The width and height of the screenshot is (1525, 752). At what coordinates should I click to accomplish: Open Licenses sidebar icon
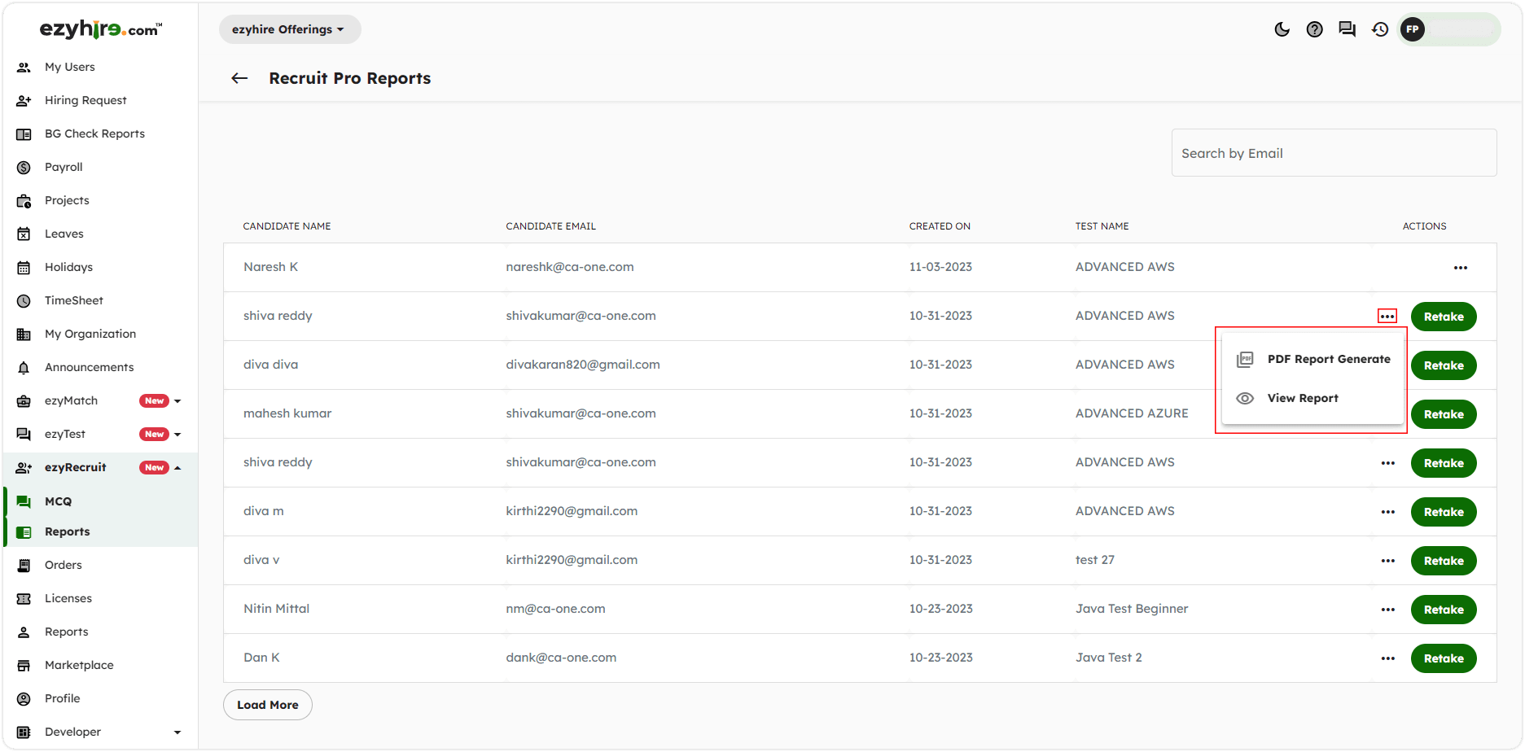click(24, 598)
